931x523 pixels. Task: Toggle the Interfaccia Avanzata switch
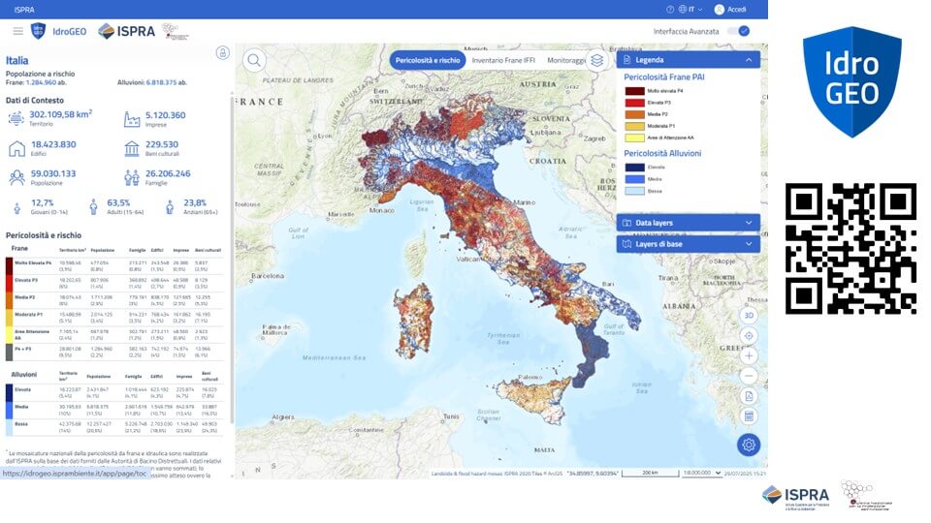tap(742, 31)
